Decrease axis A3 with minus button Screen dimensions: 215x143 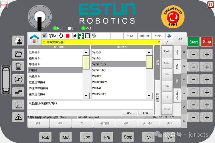(x=194, y=80)
